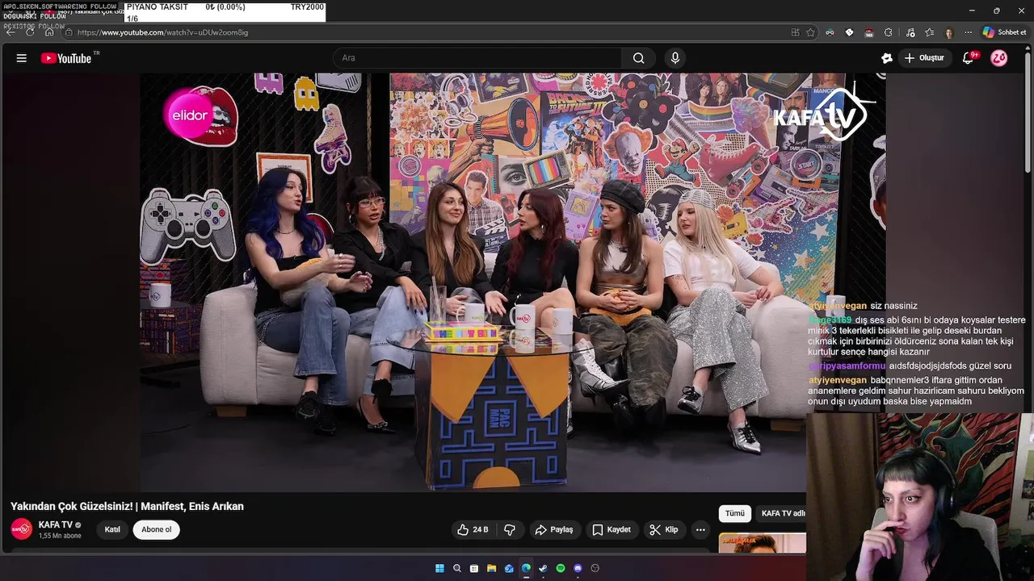Subscribe with the Abone ol button
This screenshot has width=1034, height=581.
click(x=157, y=529)
